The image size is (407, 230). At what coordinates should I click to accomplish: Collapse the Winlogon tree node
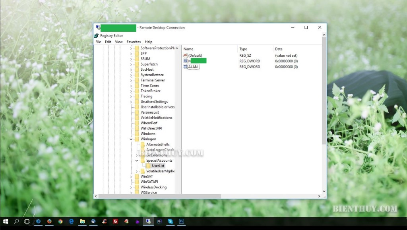pos(131,139)
